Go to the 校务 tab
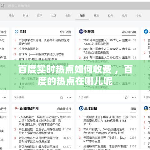 110,16
